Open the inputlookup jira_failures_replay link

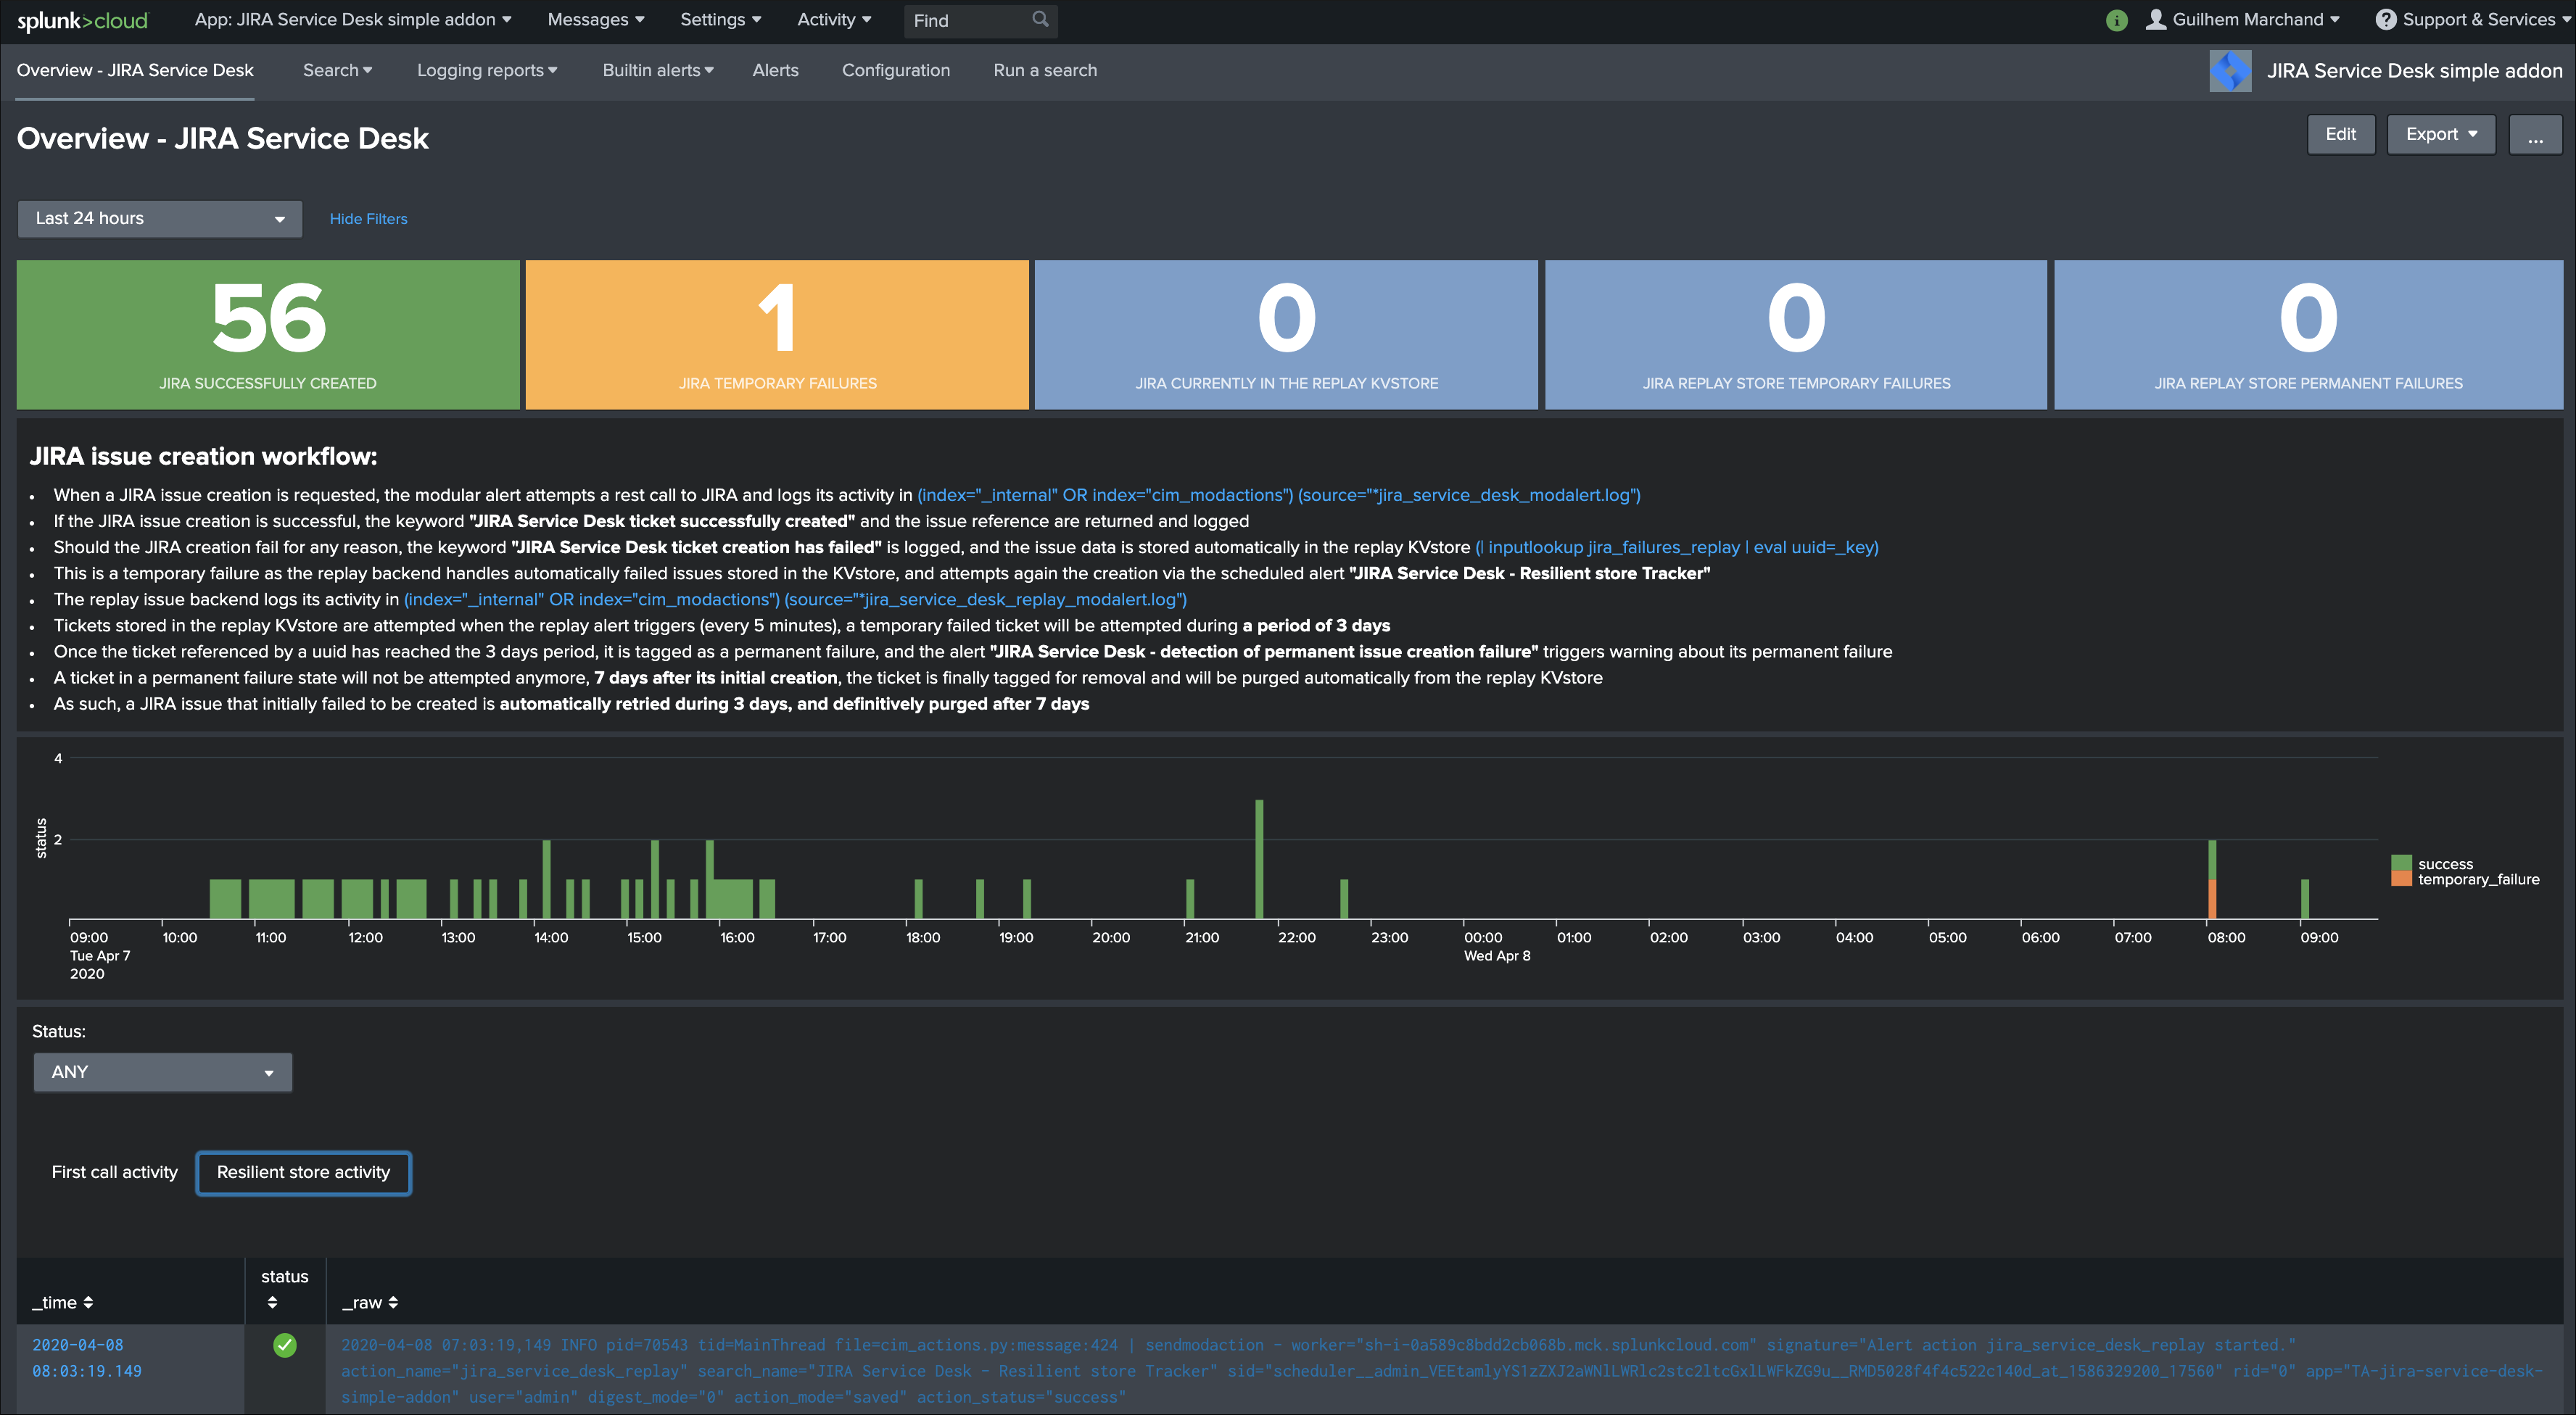(x=1677, y=547)
